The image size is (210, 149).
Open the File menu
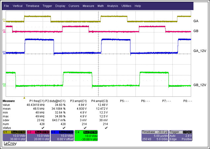(x=6, y=6)
